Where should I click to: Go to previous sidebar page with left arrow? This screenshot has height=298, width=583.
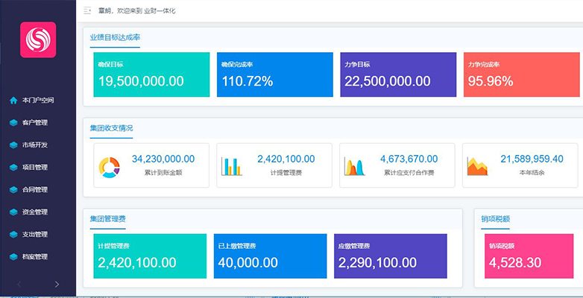point(19,285)
